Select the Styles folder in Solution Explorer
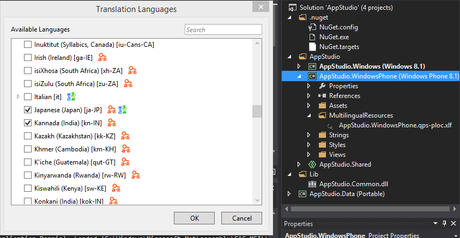 [337, 145]
